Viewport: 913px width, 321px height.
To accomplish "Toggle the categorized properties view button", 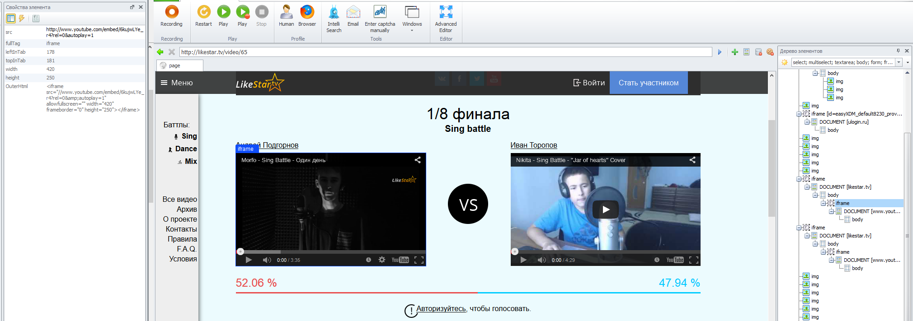I will coord(10,19).
